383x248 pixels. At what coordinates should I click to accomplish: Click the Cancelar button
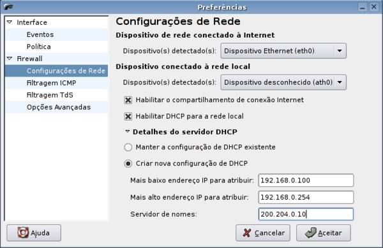click(x=263, y=233)
